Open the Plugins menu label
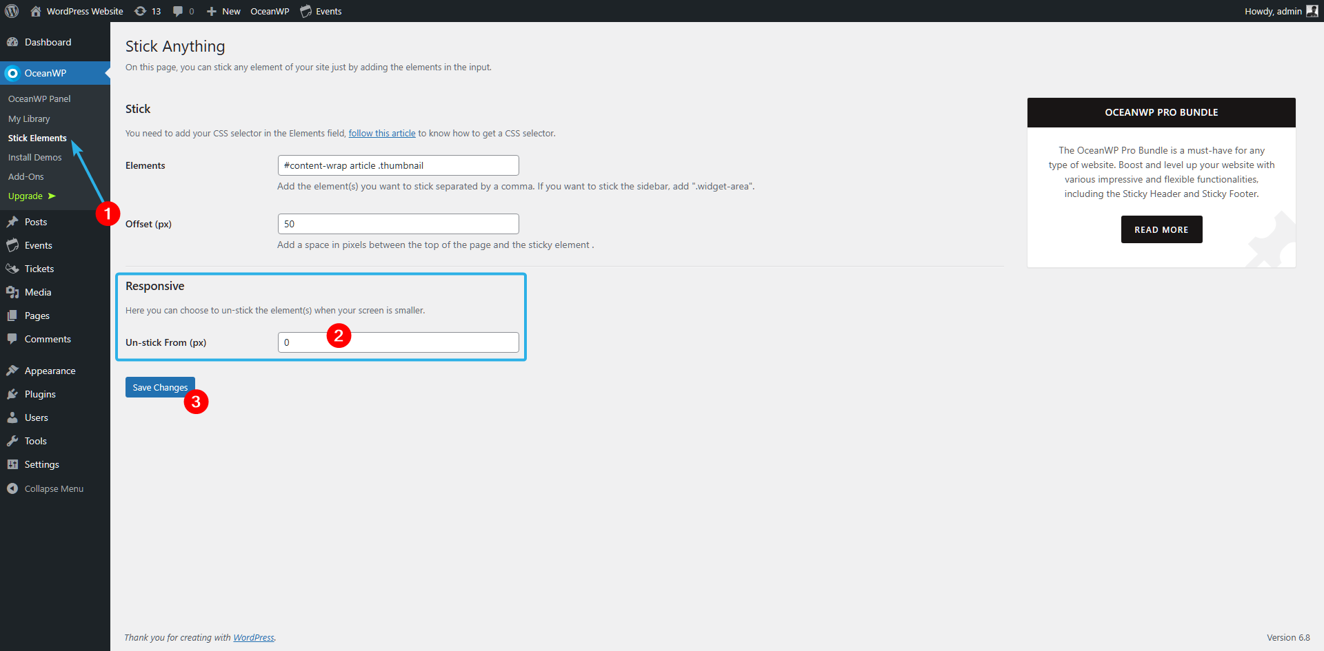Image resolution: width=1324 pixels, height=651 pixels. [40, 394]
